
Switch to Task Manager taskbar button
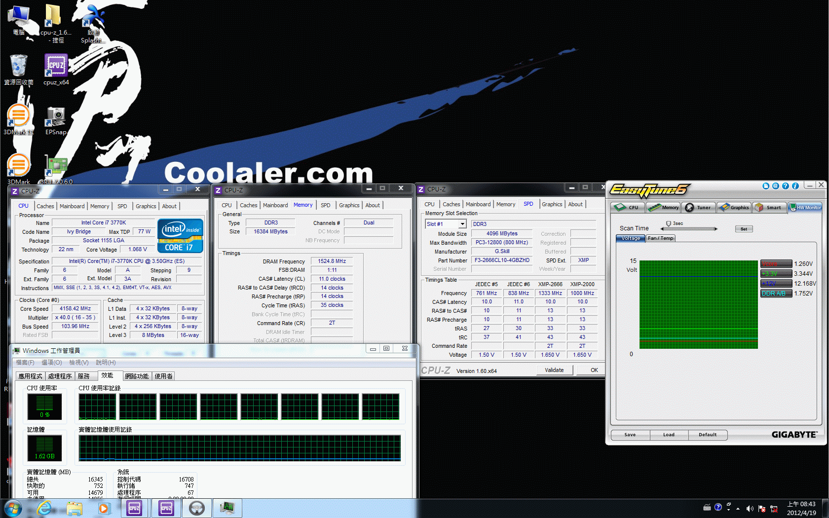227,508
